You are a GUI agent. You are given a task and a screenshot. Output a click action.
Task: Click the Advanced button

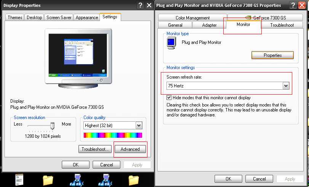pos(130,149)
